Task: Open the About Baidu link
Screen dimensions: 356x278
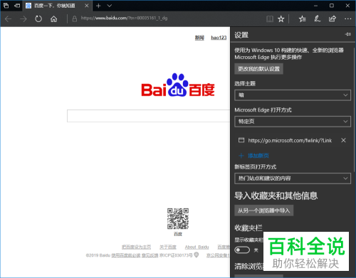Action: point(197,247)
